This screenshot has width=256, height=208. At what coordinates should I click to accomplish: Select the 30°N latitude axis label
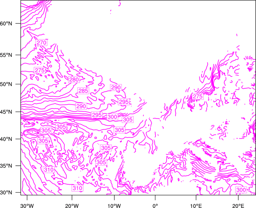6,193
